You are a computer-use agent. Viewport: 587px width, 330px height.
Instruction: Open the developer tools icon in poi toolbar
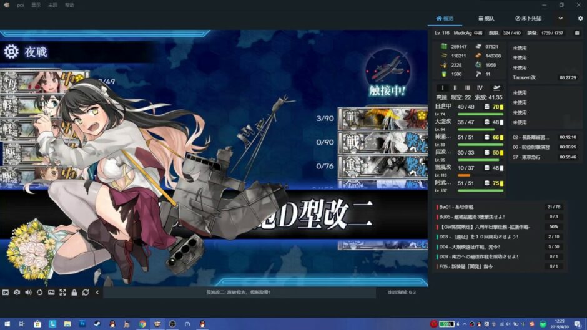pyautogui.click(x=5, y=292)
